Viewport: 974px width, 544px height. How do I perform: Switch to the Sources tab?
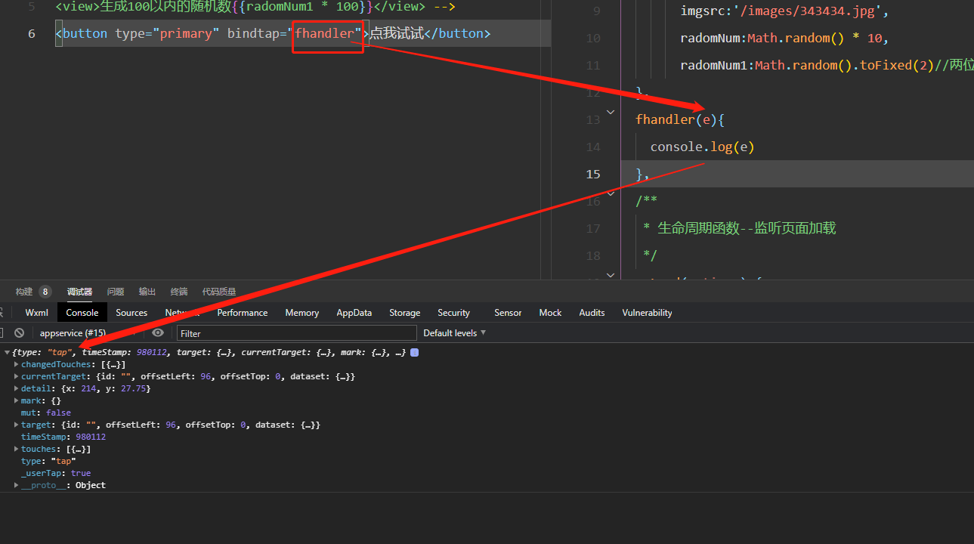[x=131, y=313]
